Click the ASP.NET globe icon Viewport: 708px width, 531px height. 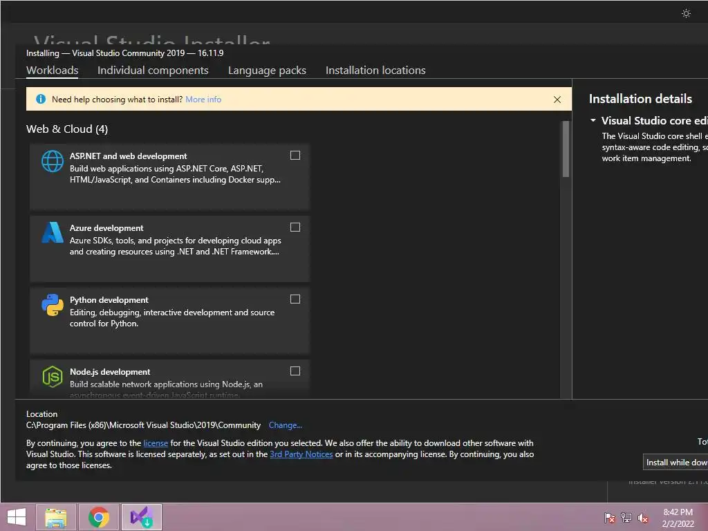click(53, 161)
